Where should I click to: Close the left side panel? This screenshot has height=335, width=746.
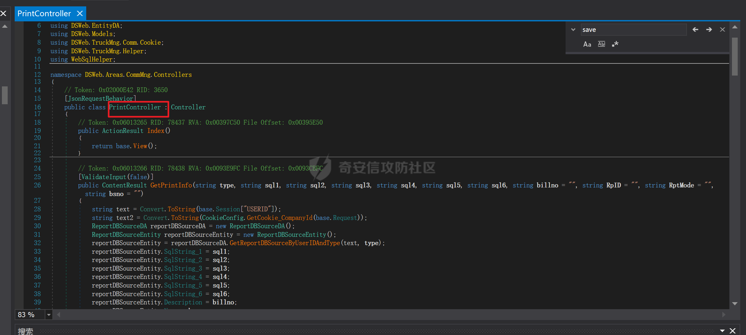tap(4, 13)
